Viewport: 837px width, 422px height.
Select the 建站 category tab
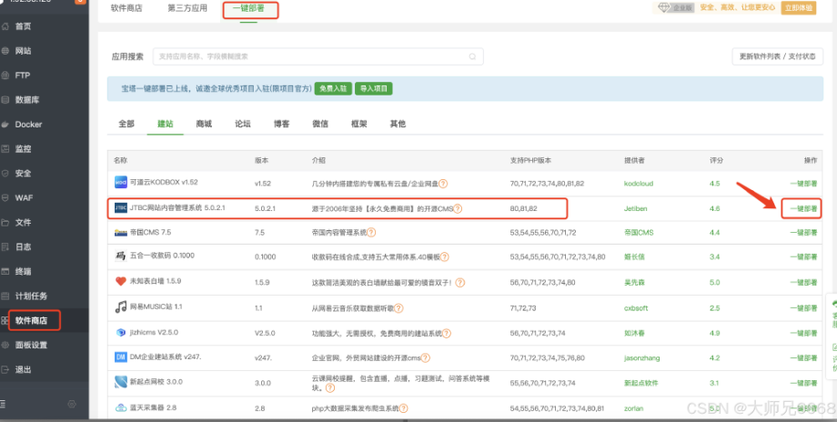tap(166, 124)
